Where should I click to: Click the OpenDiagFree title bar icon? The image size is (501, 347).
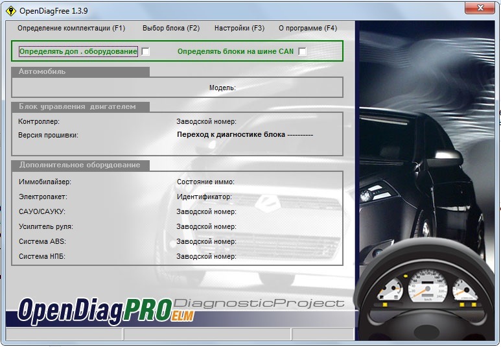[11, 11]
